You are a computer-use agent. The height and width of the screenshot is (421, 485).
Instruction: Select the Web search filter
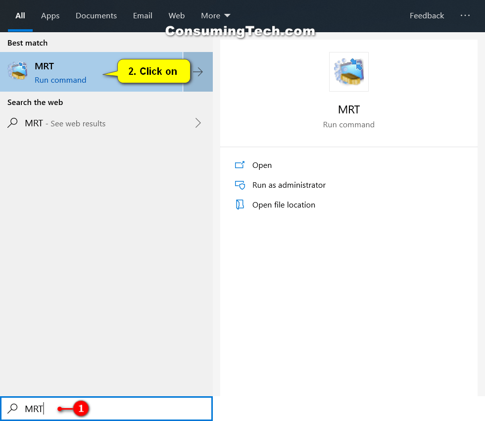(x=177, y=15)
